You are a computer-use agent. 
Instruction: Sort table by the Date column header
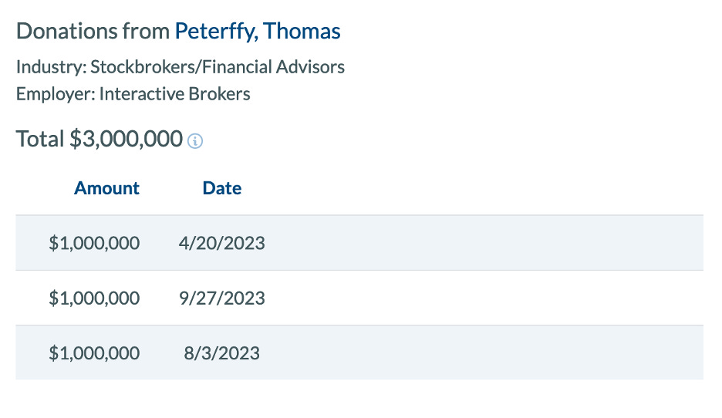coord(222,188)
